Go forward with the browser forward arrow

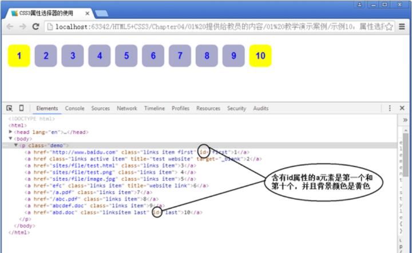[23, 26]
